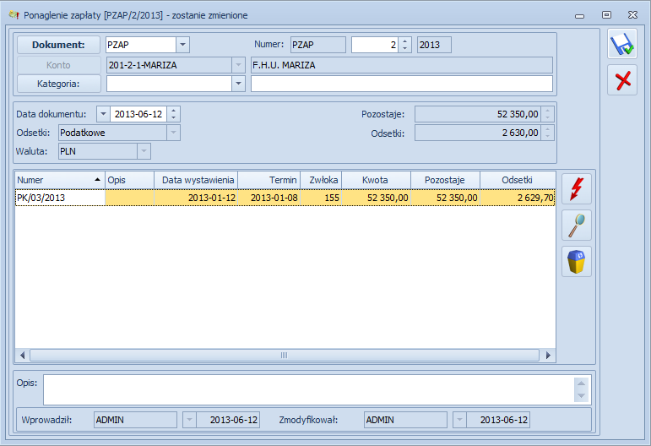Sort by the Pozostaje column header
The width and height of the screenshot is (651, 446).
pos(446,180)
